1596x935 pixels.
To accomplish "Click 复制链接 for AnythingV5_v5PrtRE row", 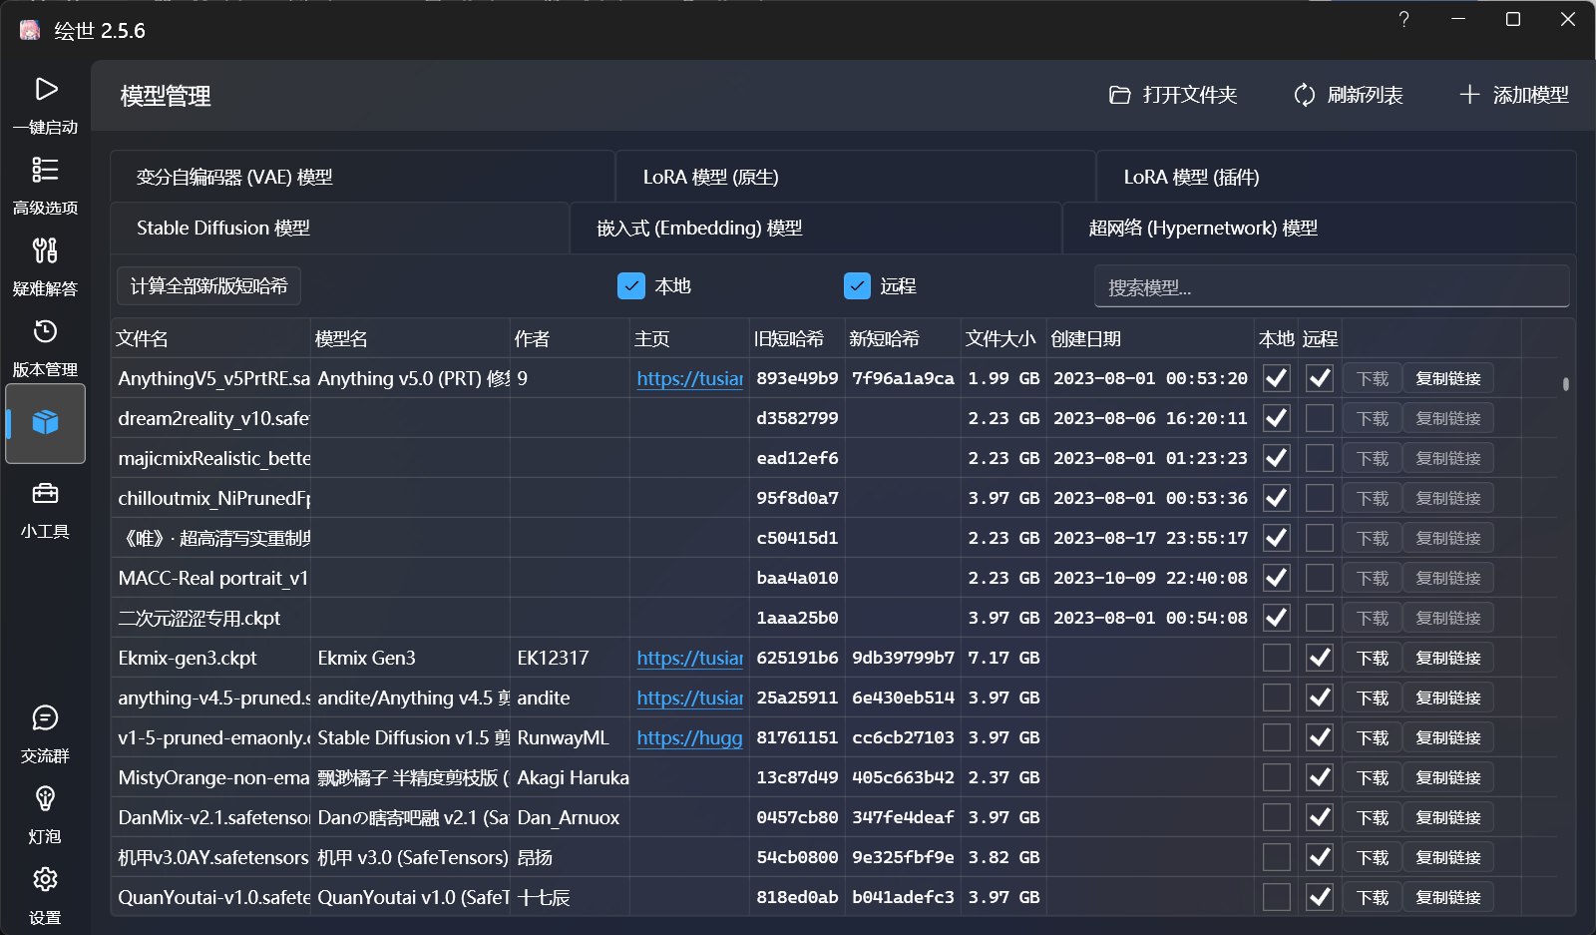I will pos(1448,378).
